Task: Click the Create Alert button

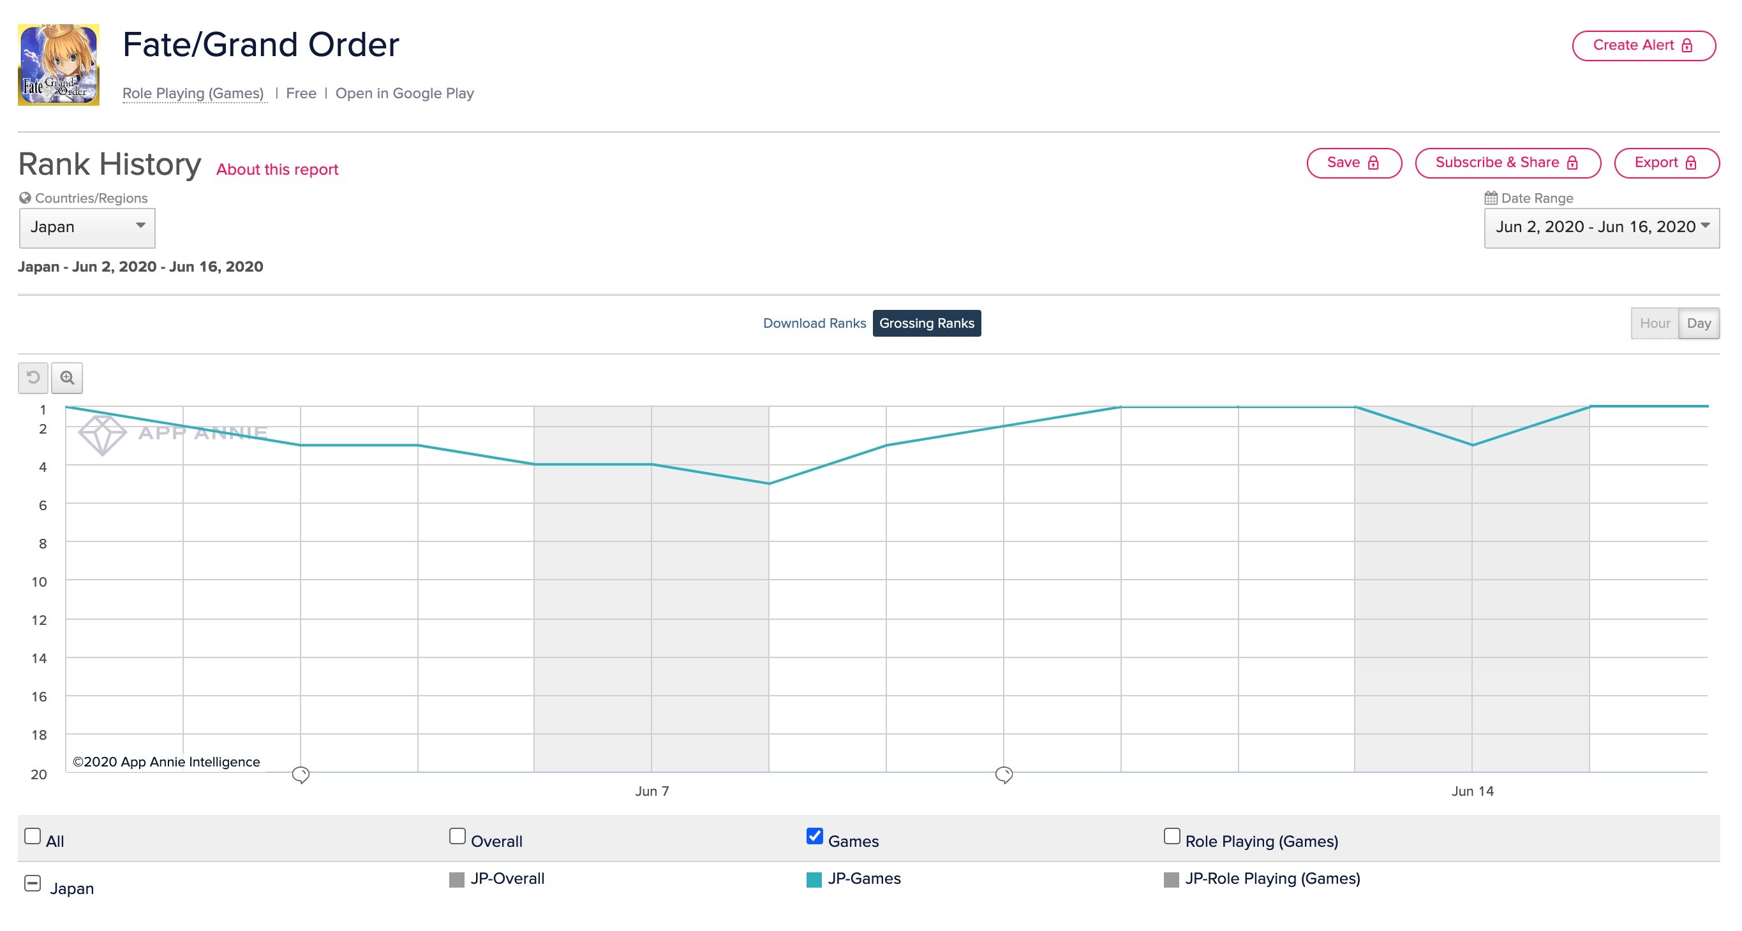Action: point(1644,45)
